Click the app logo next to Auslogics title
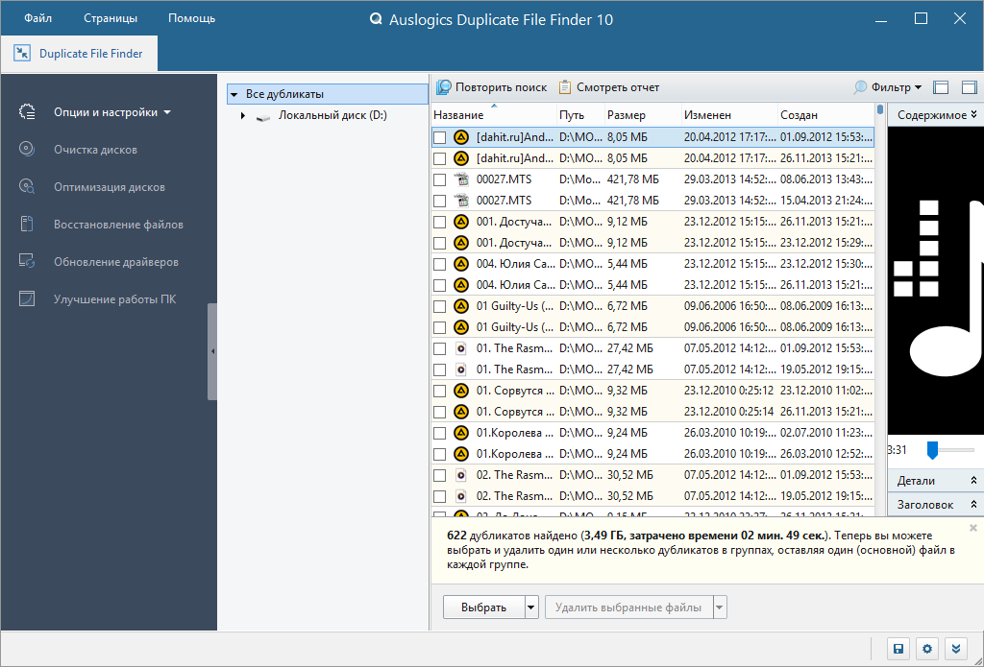This screenshot has height=667, width=984. [x=376, y=19]
